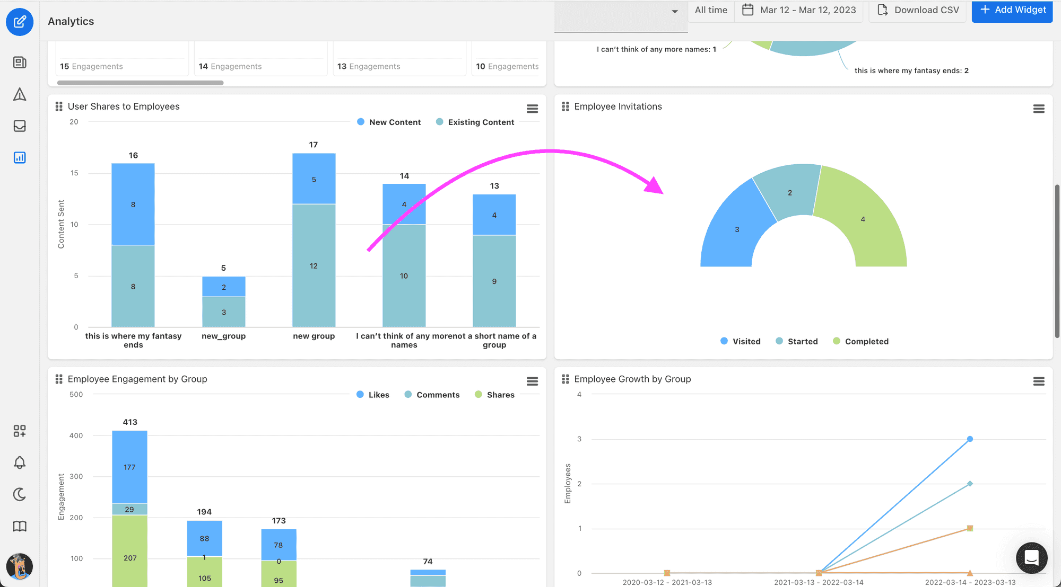Click 'I can't think of any more names: 1' label
1061x587 pixels.
[656, 49]
